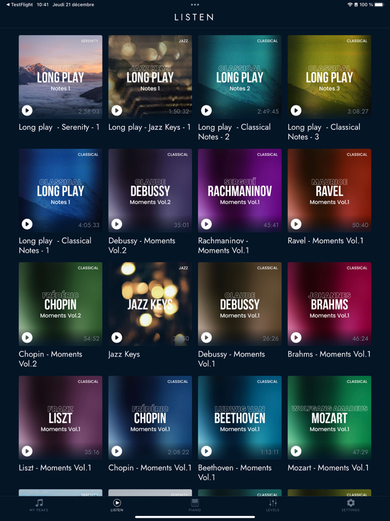Play the Jazz Keys album
390x521 pixels.
tap(117, 337)
